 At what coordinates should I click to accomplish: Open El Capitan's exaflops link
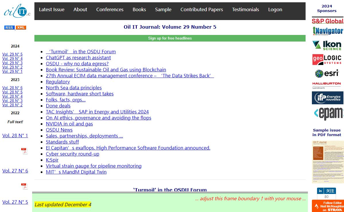tap(128, 148)
